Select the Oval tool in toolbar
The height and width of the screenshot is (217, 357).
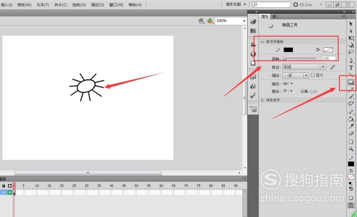tap(351, 82)
